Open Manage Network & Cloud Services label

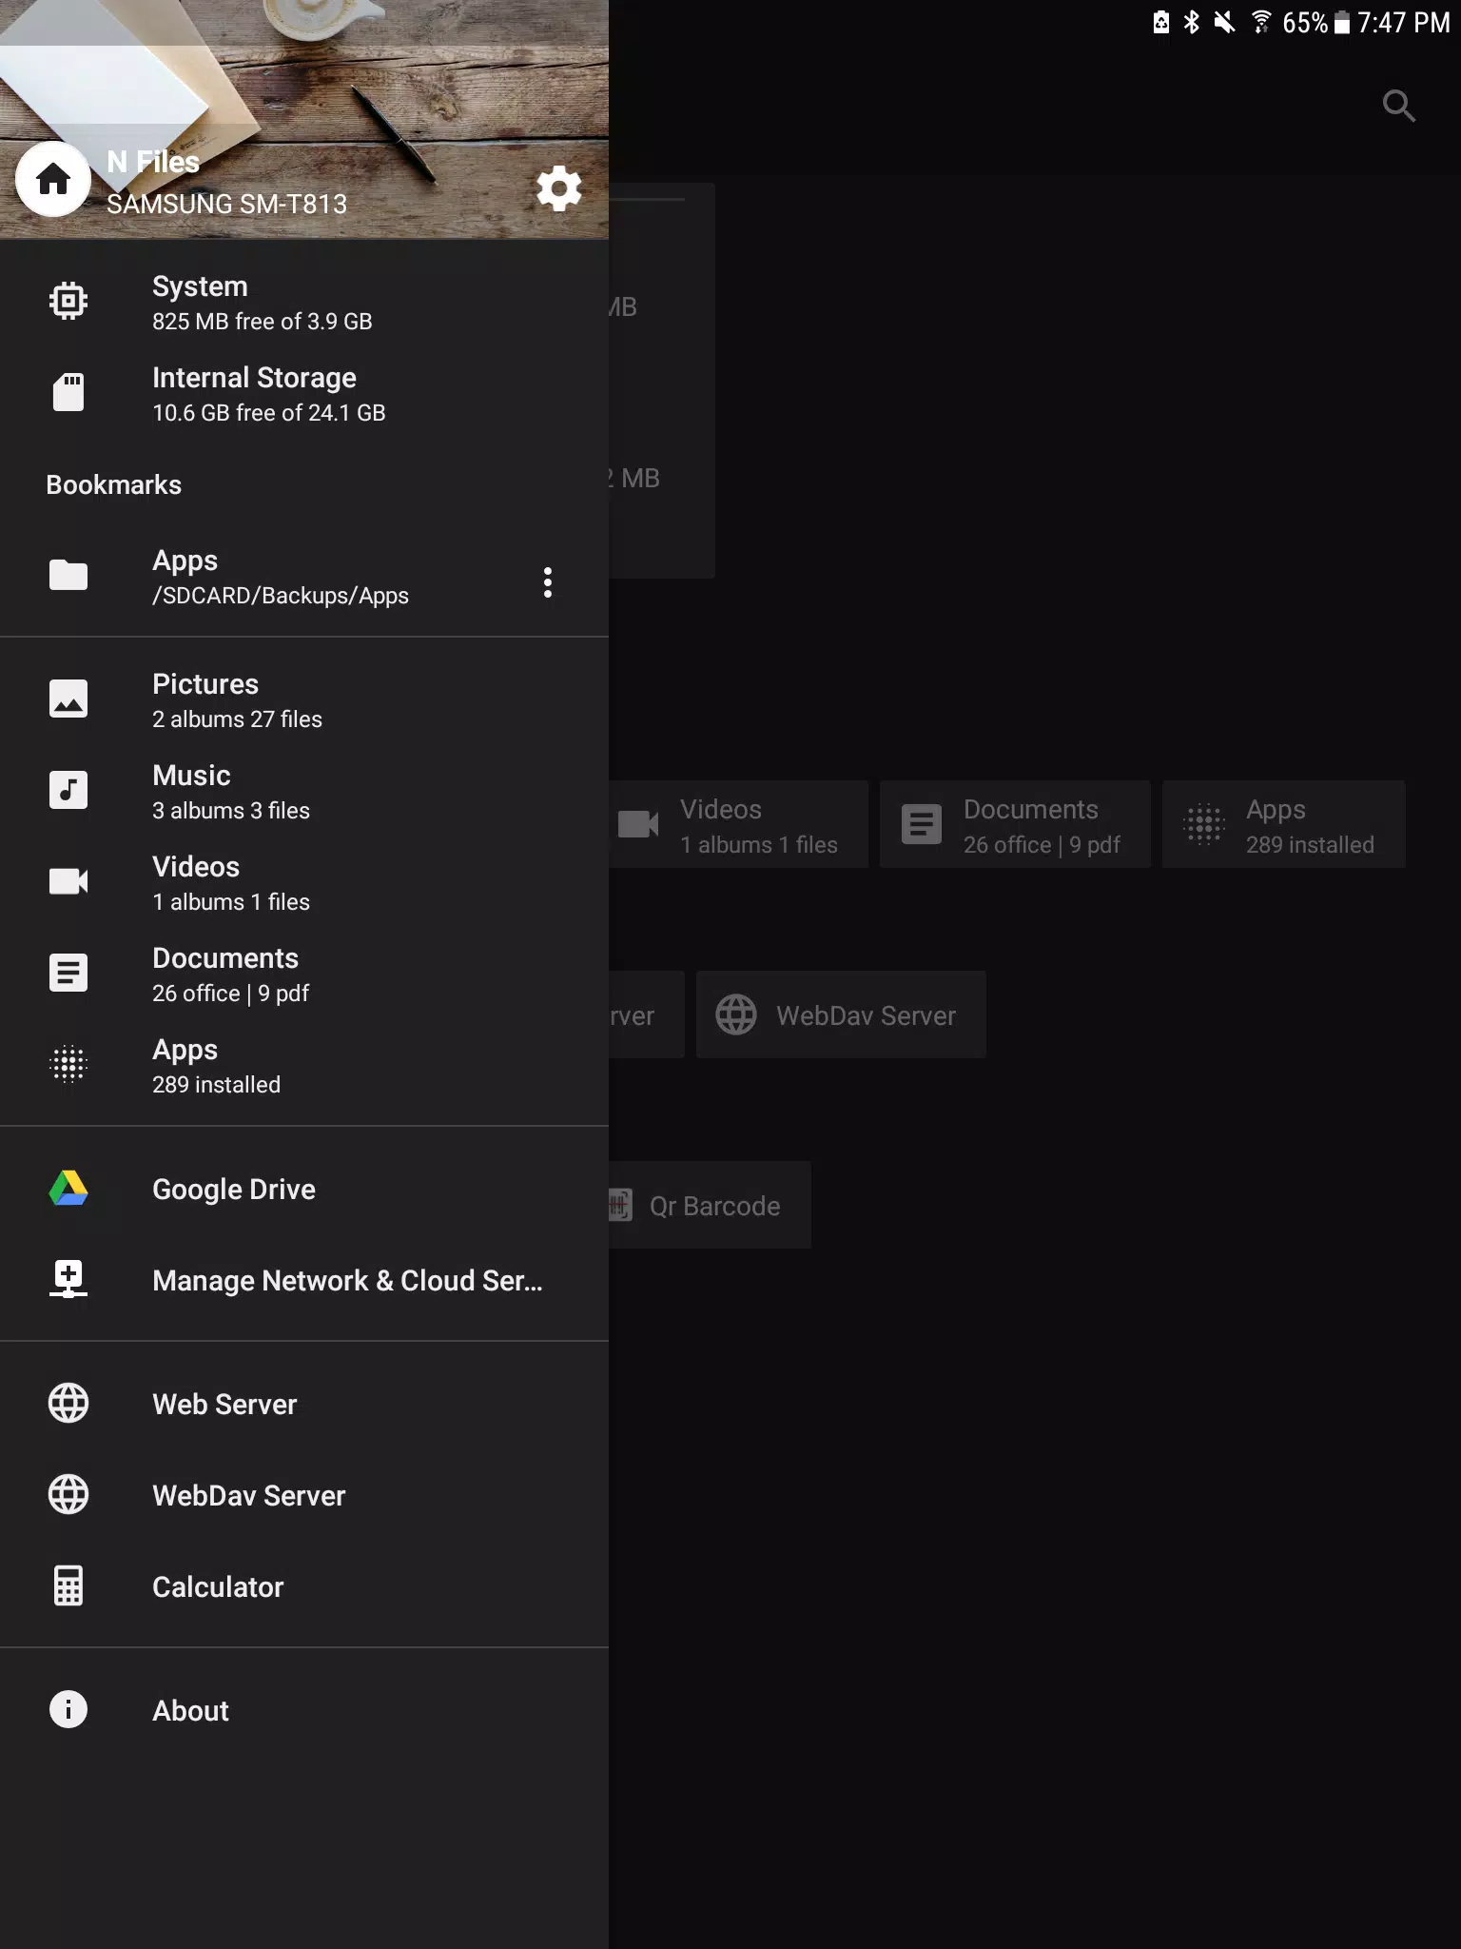(x=347, y=1280)
